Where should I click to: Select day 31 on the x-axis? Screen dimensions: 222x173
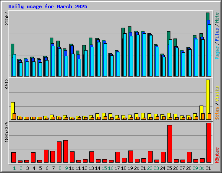[208, 168]
